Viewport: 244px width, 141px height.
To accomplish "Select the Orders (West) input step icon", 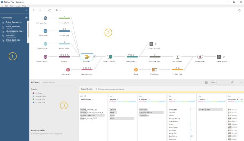I will (x=45, y=44).
